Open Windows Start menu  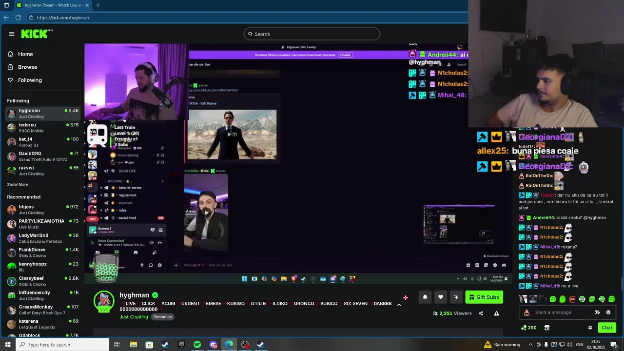coord(7,345)
